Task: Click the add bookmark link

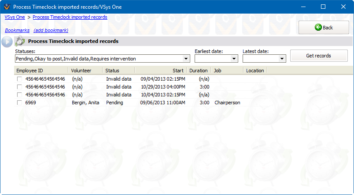Action: pyautogui.click(x=51, y=30)
